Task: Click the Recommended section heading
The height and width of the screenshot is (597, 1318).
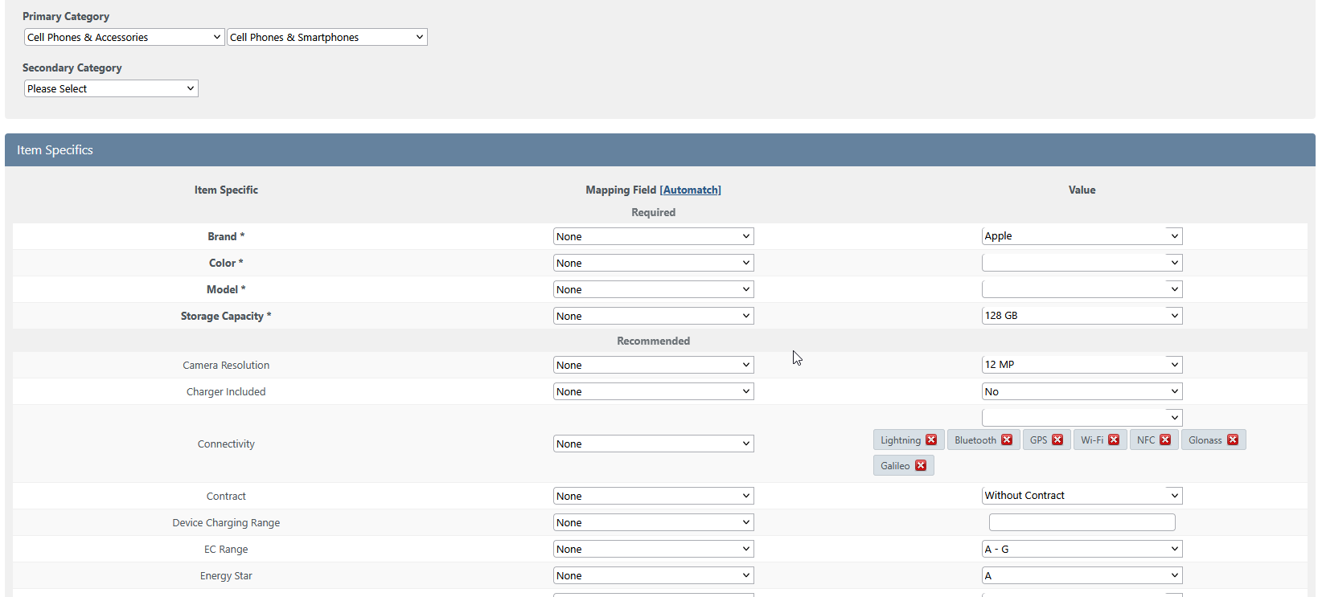Action: tap(653, 341)
